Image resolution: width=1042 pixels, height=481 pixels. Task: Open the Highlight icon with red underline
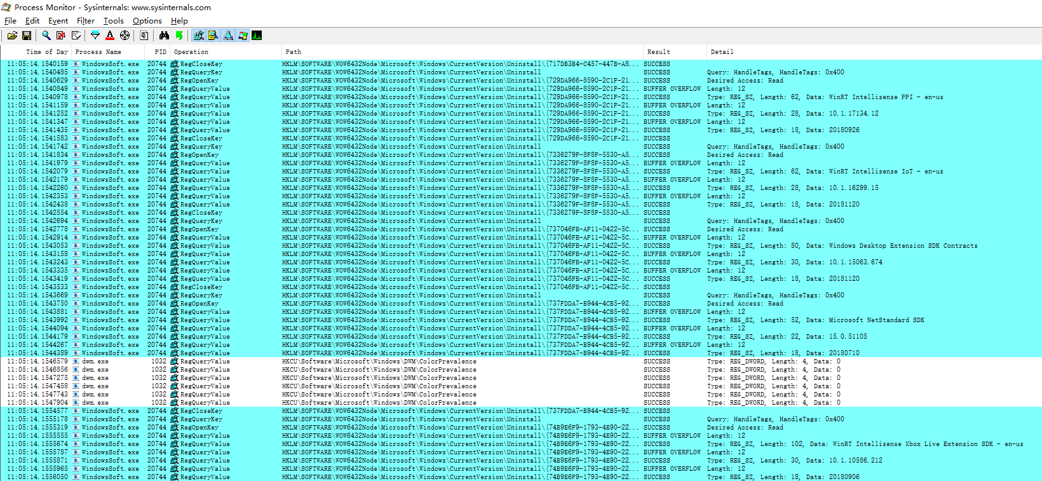(x=110, y=36)
